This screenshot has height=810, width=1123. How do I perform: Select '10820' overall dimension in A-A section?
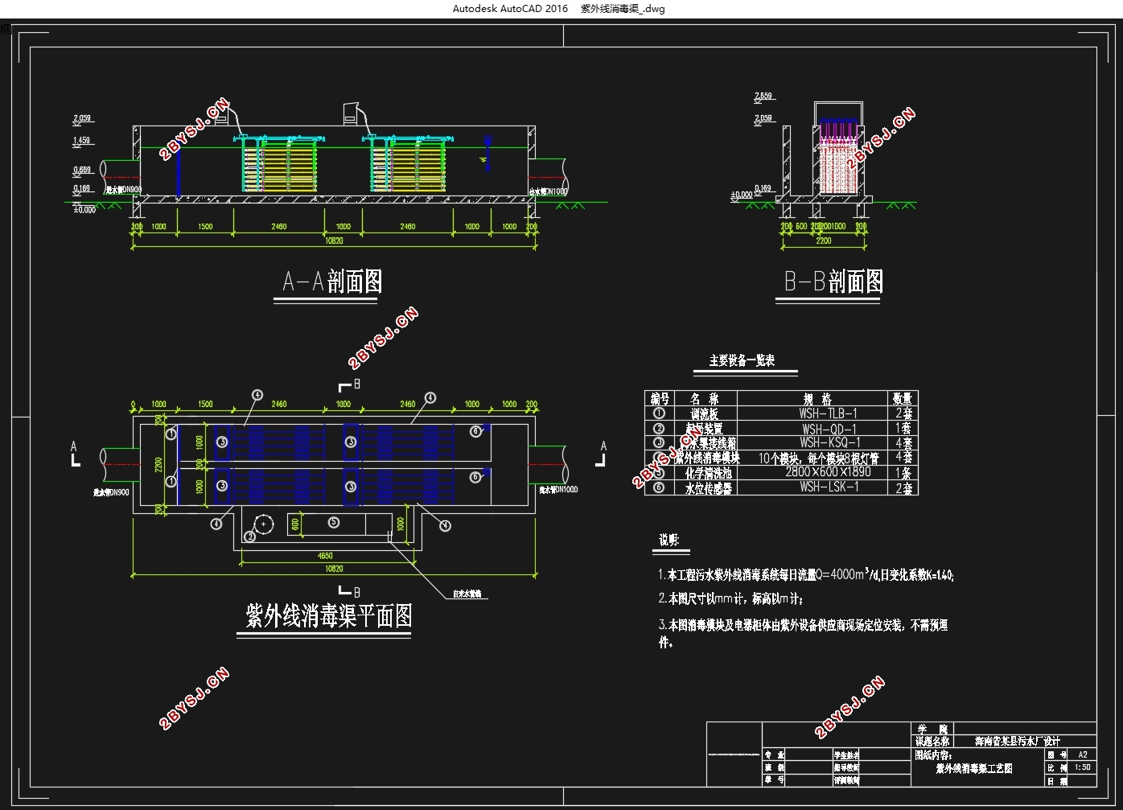pyautogui.click(x=334, y=240)
